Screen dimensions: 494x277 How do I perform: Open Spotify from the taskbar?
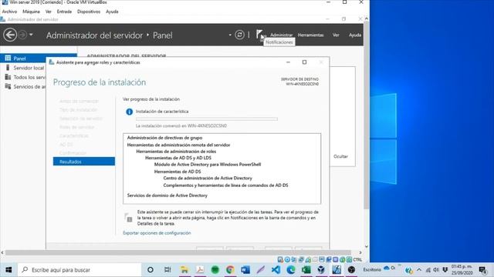coord(215,270)
